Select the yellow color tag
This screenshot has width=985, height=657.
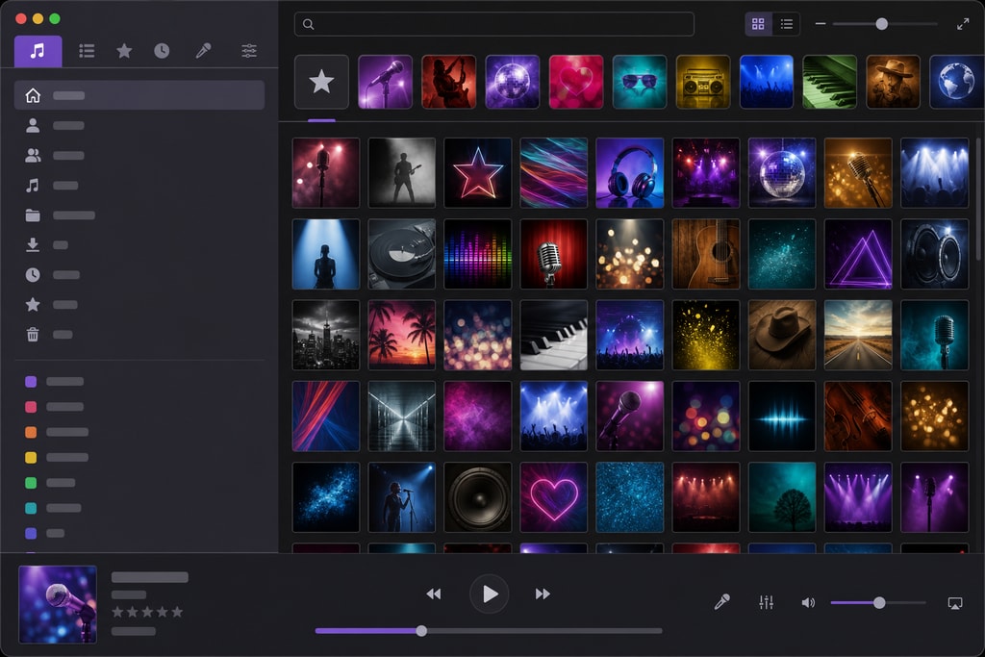[31, 457]
